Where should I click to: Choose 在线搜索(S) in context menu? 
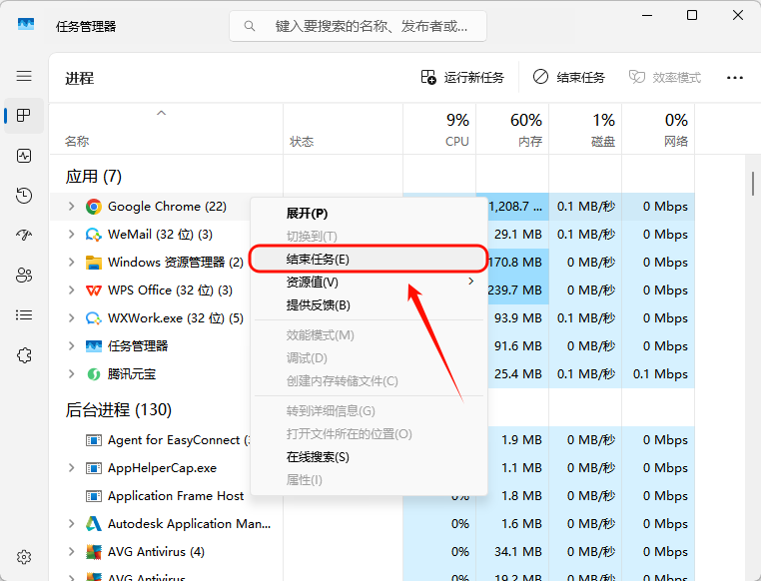369,457
